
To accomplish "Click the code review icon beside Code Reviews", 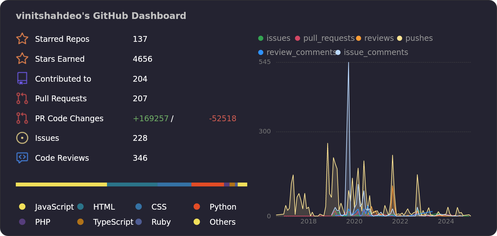I will [x=22, y=158].
